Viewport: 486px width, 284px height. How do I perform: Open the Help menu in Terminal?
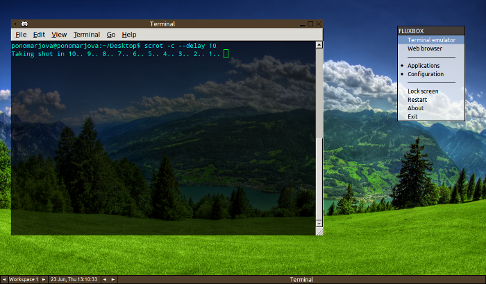tap(129, 35)
